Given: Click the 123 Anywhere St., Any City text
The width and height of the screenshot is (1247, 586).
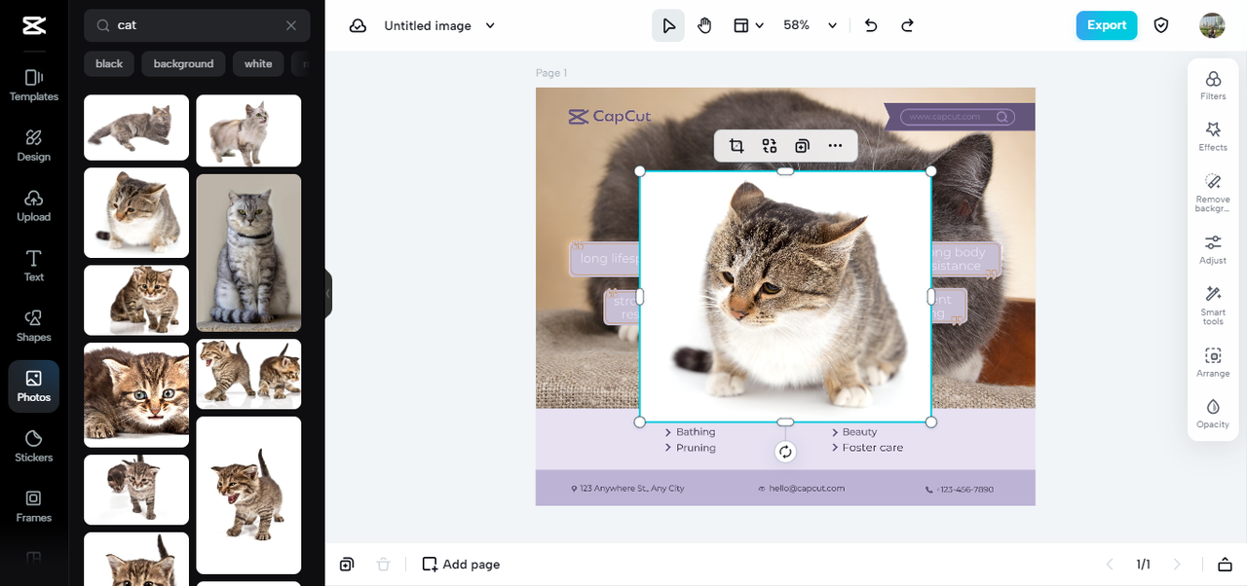Looking at the screenshot, I should point(631,489).
